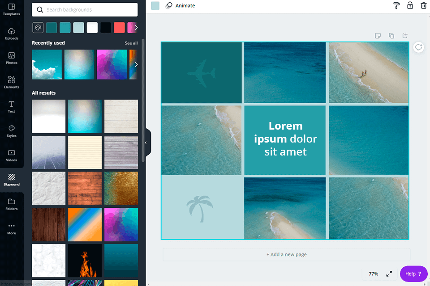
Task: Select the coral red color swatch
Action: click(x=119, y=28)
